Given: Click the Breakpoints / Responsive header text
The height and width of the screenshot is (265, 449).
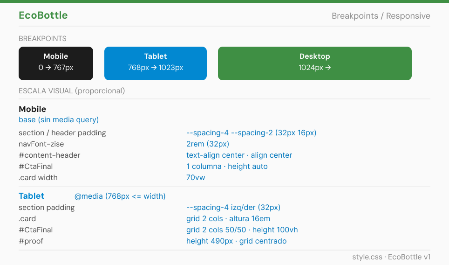Looking at the screenshot, I should pyautogui.click(x=381, y=16).
